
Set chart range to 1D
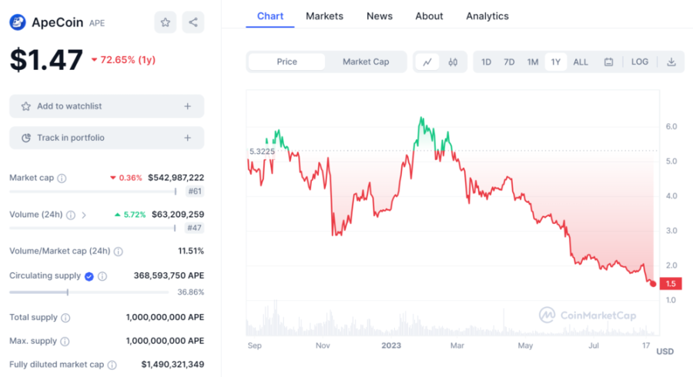(x=486, y=62)
